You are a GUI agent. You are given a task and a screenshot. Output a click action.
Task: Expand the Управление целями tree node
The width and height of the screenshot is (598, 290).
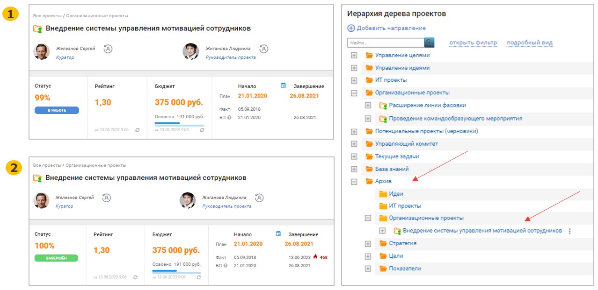click(354, 55)
